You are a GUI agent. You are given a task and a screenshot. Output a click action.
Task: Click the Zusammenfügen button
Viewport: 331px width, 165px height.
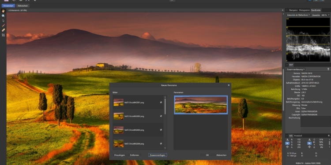(x=158, y=155)
